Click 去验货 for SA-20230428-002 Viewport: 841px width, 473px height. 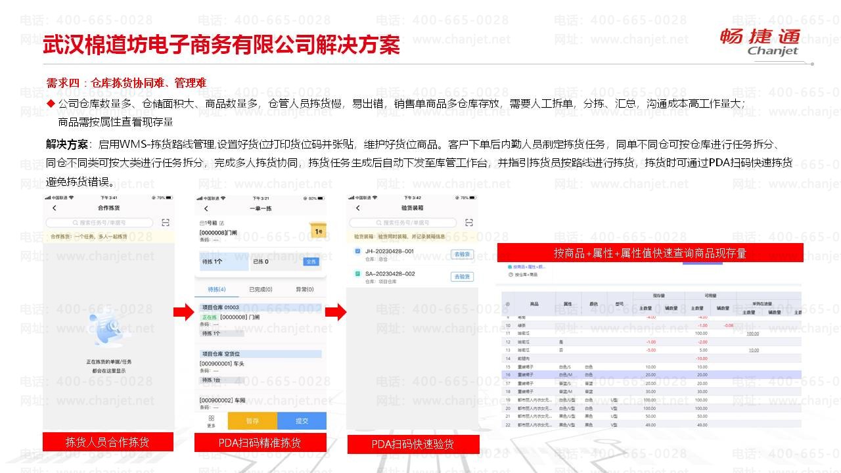462,277
